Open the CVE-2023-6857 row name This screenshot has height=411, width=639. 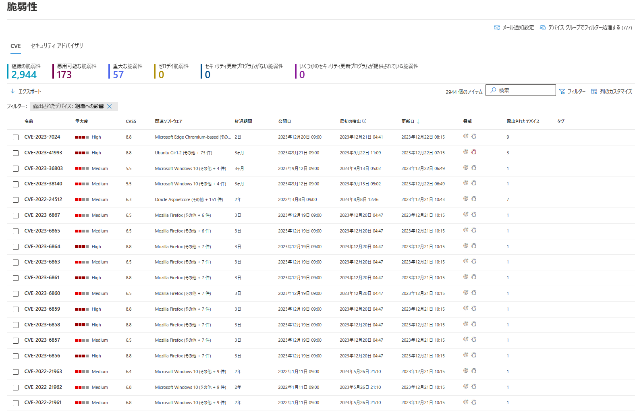pos(42,340)
